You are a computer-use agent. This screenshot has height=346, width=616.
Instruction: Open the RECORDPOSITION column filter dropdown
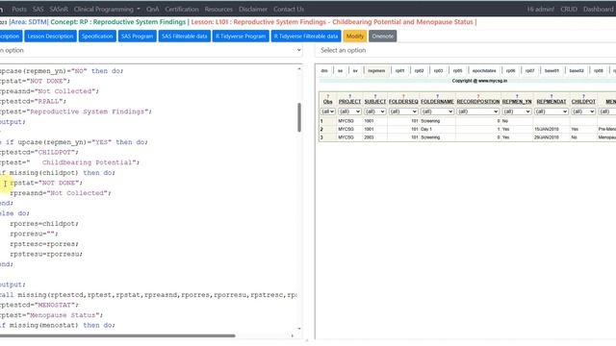(478, 111)
